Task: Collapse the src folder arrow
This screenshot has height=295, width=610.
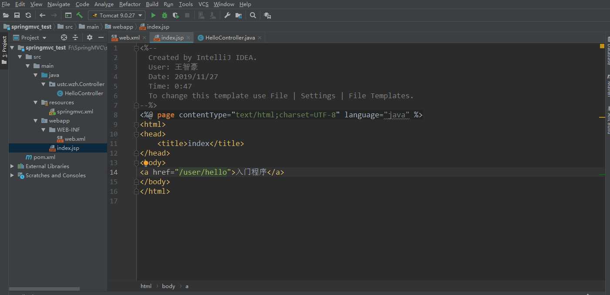Action: point(20,57)
